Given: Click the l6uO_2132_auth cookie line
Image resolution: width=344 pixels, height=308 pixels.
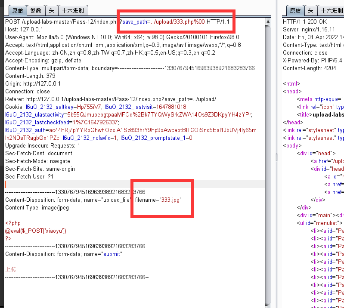Looking at the screenshot, I should coord(131,130).
